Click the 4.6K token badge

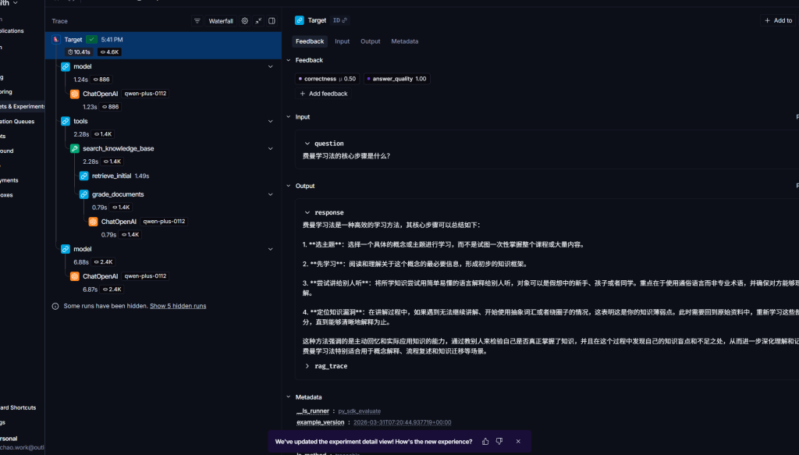109,52
